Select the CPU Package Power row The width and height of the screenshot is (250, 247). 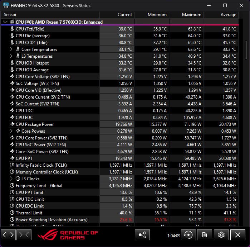[35, 124]
